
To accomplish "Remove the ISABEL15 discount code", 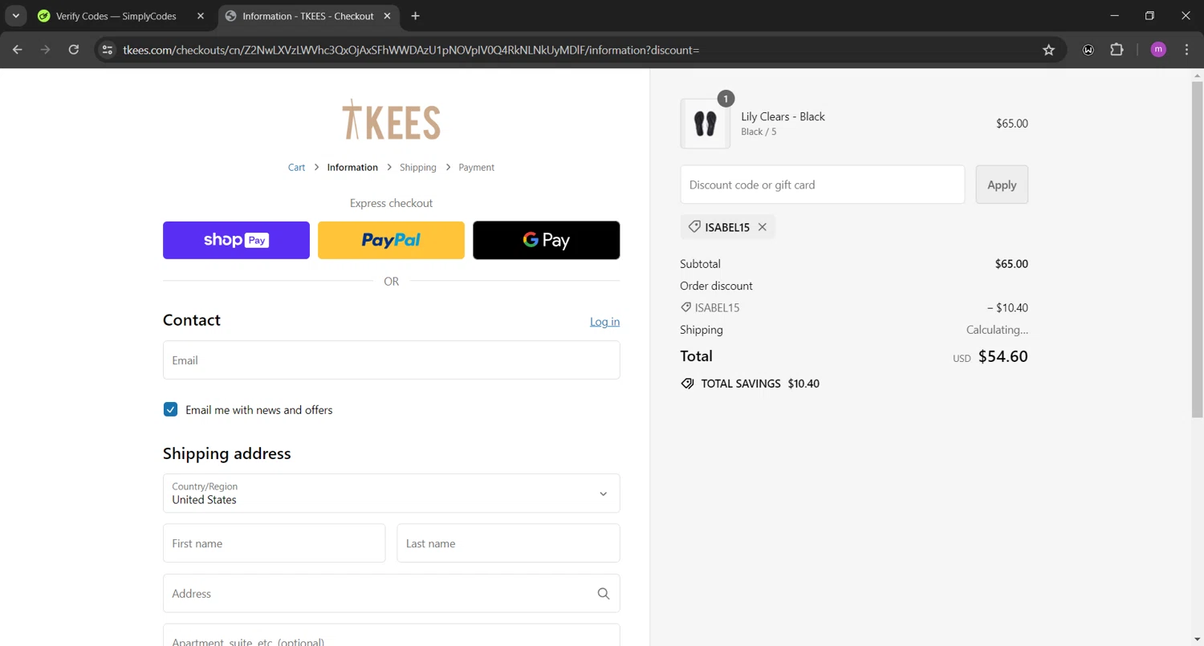I will point(762,227).
